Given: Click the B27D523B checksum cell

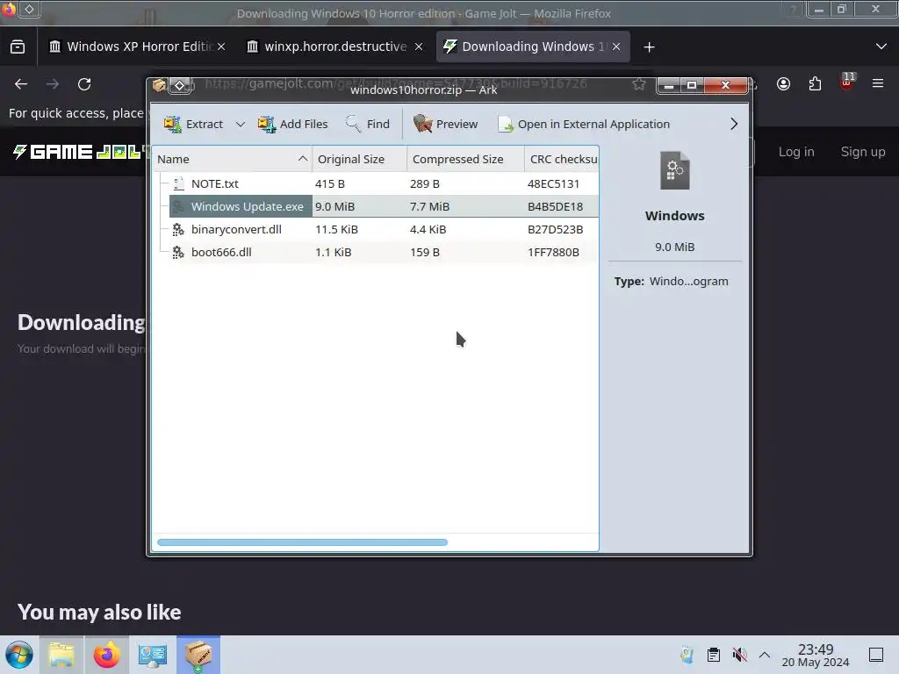Looking at the screenshot, I should (x=555, y=229).
